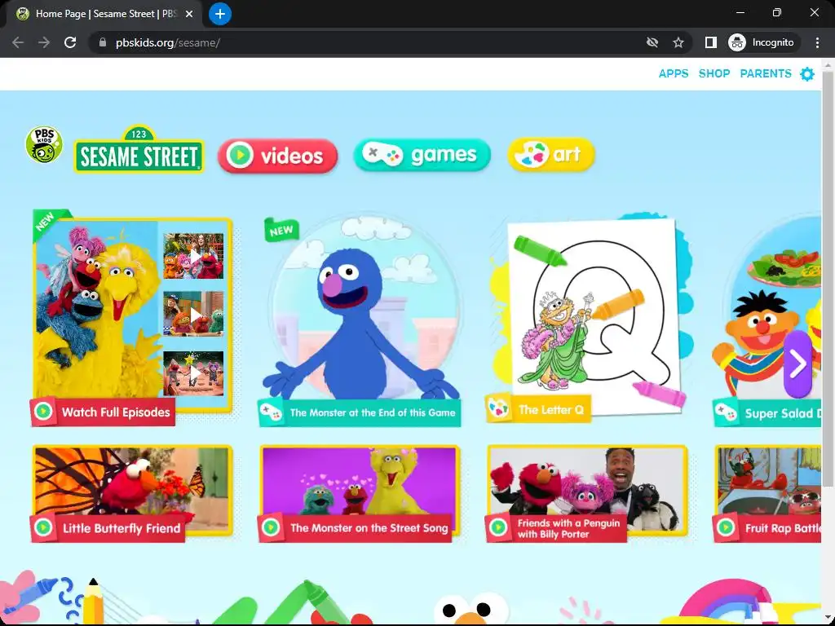Click the tracking protection eye icon

click(652, 42)
